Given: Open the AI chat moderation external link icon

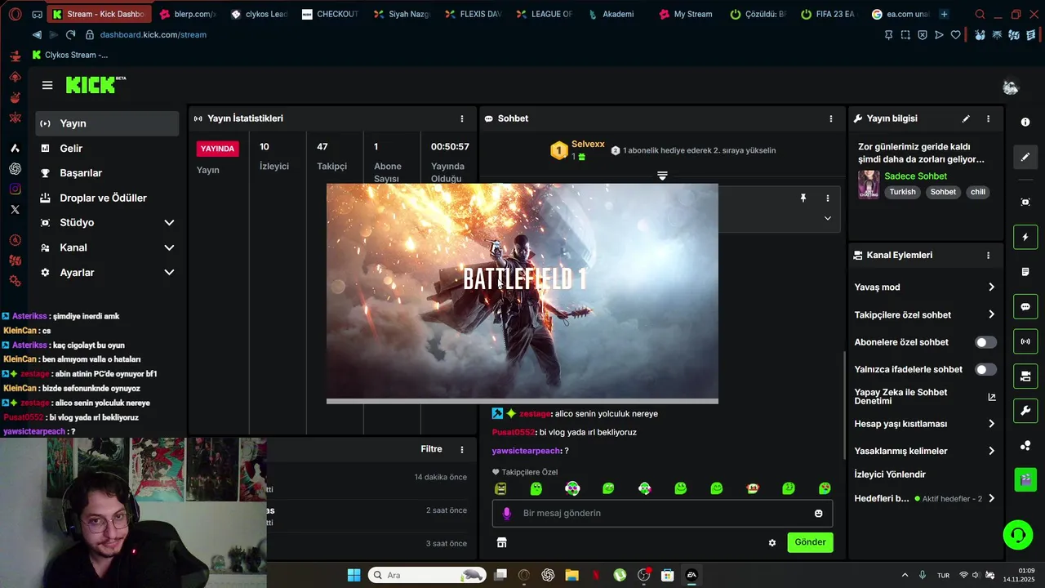Looking at the screenshot, I should [992, 397].
